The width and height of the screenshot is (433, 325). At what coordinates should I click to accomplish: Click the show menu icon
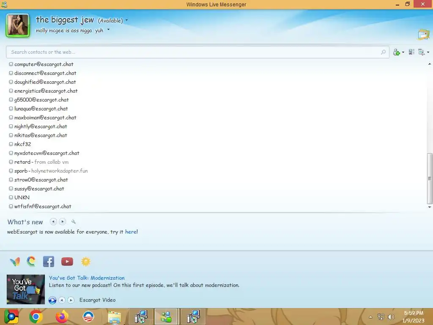[x=422, y=52]
